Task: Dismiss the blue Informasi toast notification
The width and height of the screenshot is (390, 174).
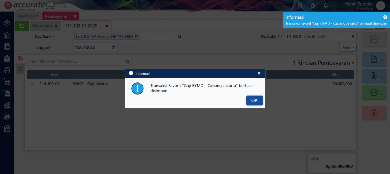Action: (x=385, y=17)
